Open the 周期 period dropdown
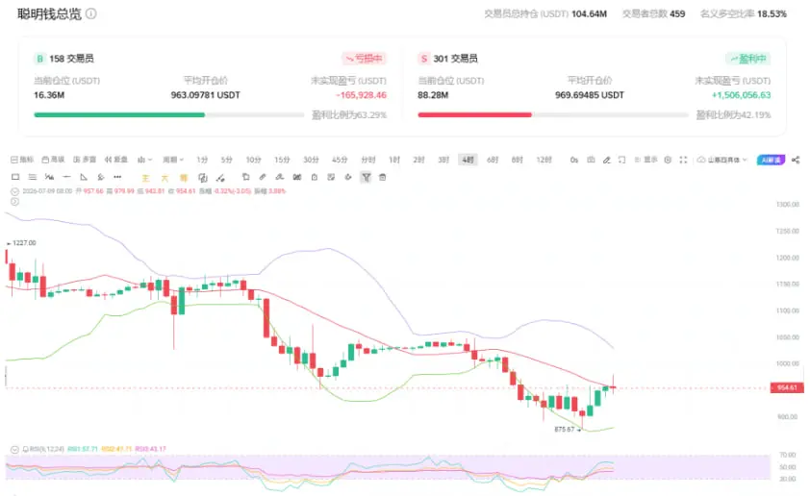Screen dimensions: 810x496 (173, 160)
